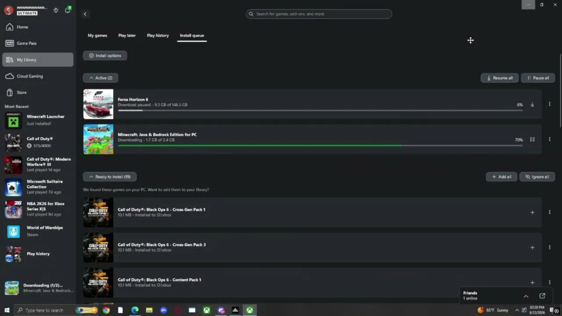Collapse the Active (2) section

101,78
